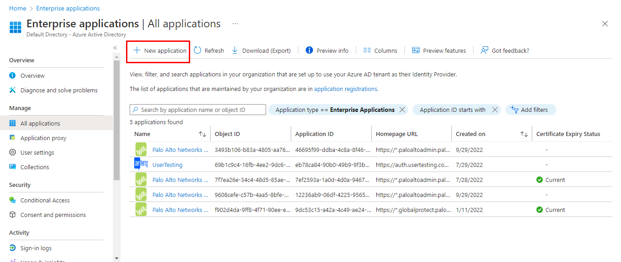
Task: Remove the Application type filter
Action: click(x=402, y=110)
